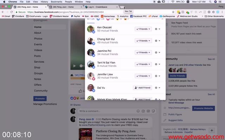The width and height of the screenshot is (225, 140).
Task: Open the Bookmarks menu
Action: (x=56, y=2)
